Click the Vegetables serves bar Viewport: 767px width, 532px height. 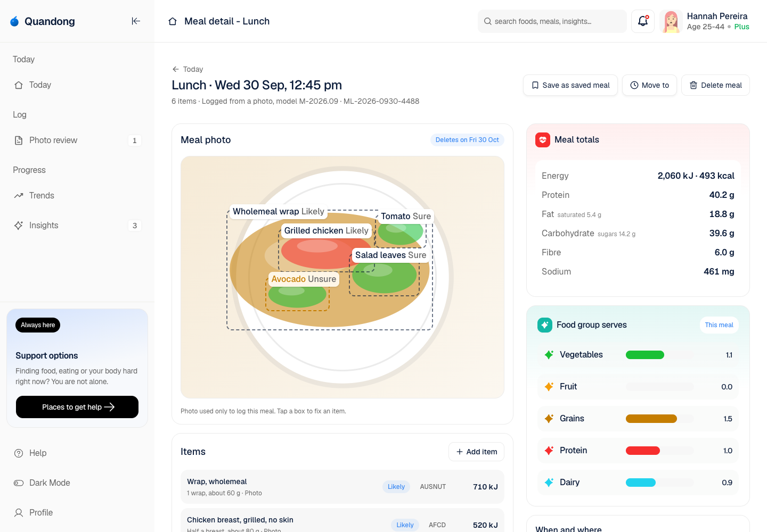click(x=660, y=355)
